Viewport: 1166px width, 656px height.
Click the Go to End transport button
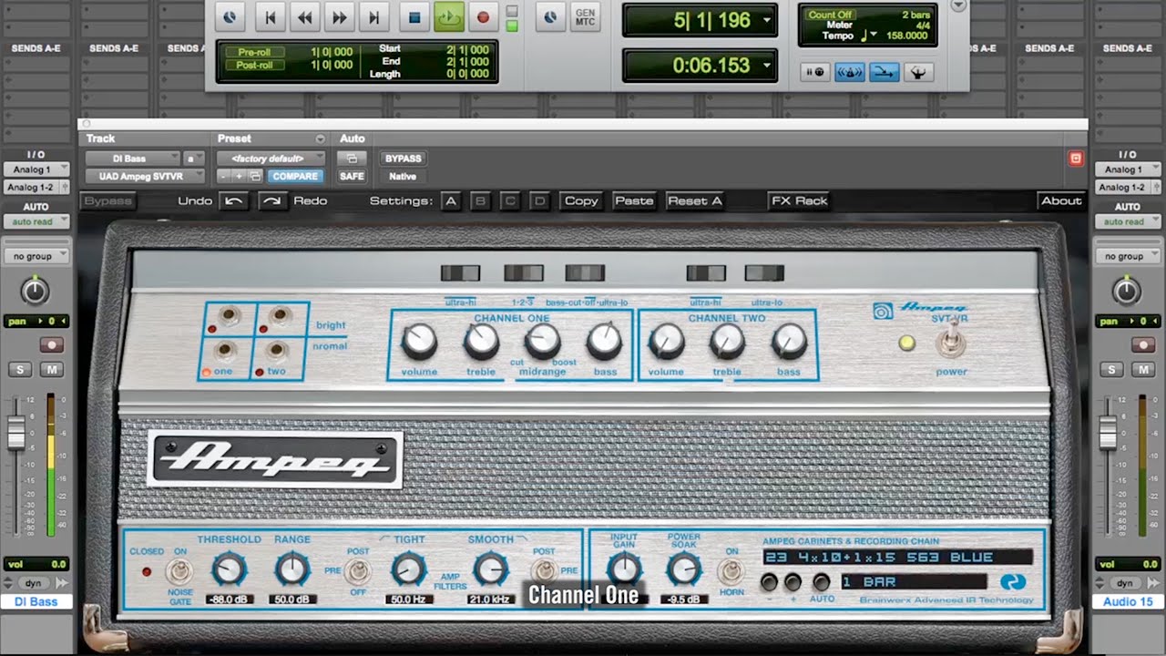click(x=373, y=16)
